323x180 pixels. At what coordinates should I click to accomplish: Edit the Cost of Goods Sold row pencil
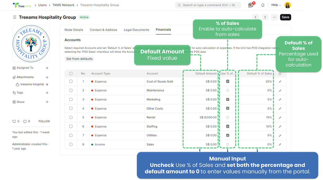coord(280,82)
